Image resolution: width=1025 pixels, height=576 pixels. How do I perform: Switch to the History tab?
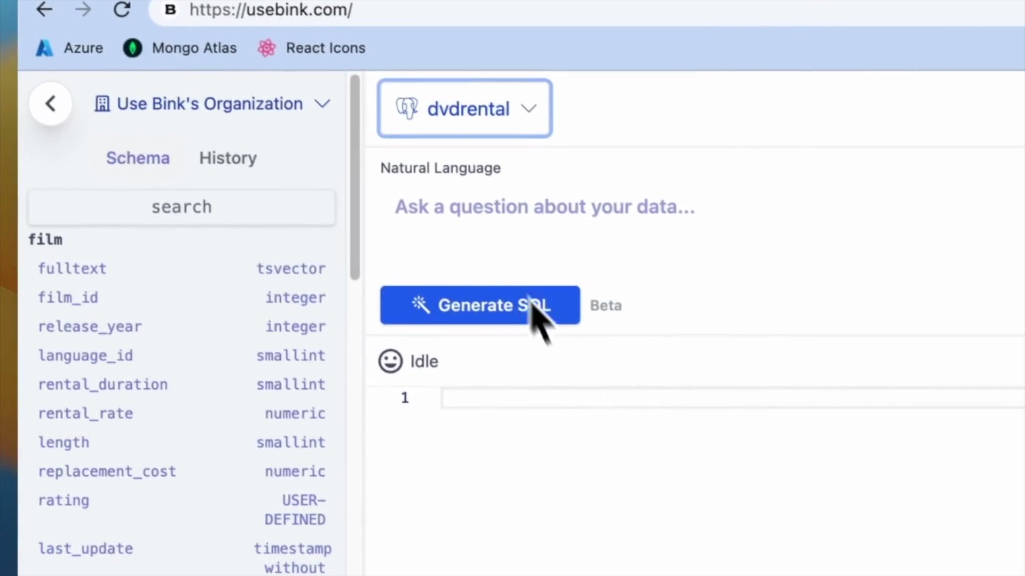pyautogui.click(x=227, y=157)
